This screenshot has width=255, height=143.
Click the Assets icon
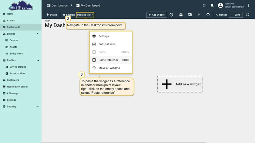[x=7, y=47]
